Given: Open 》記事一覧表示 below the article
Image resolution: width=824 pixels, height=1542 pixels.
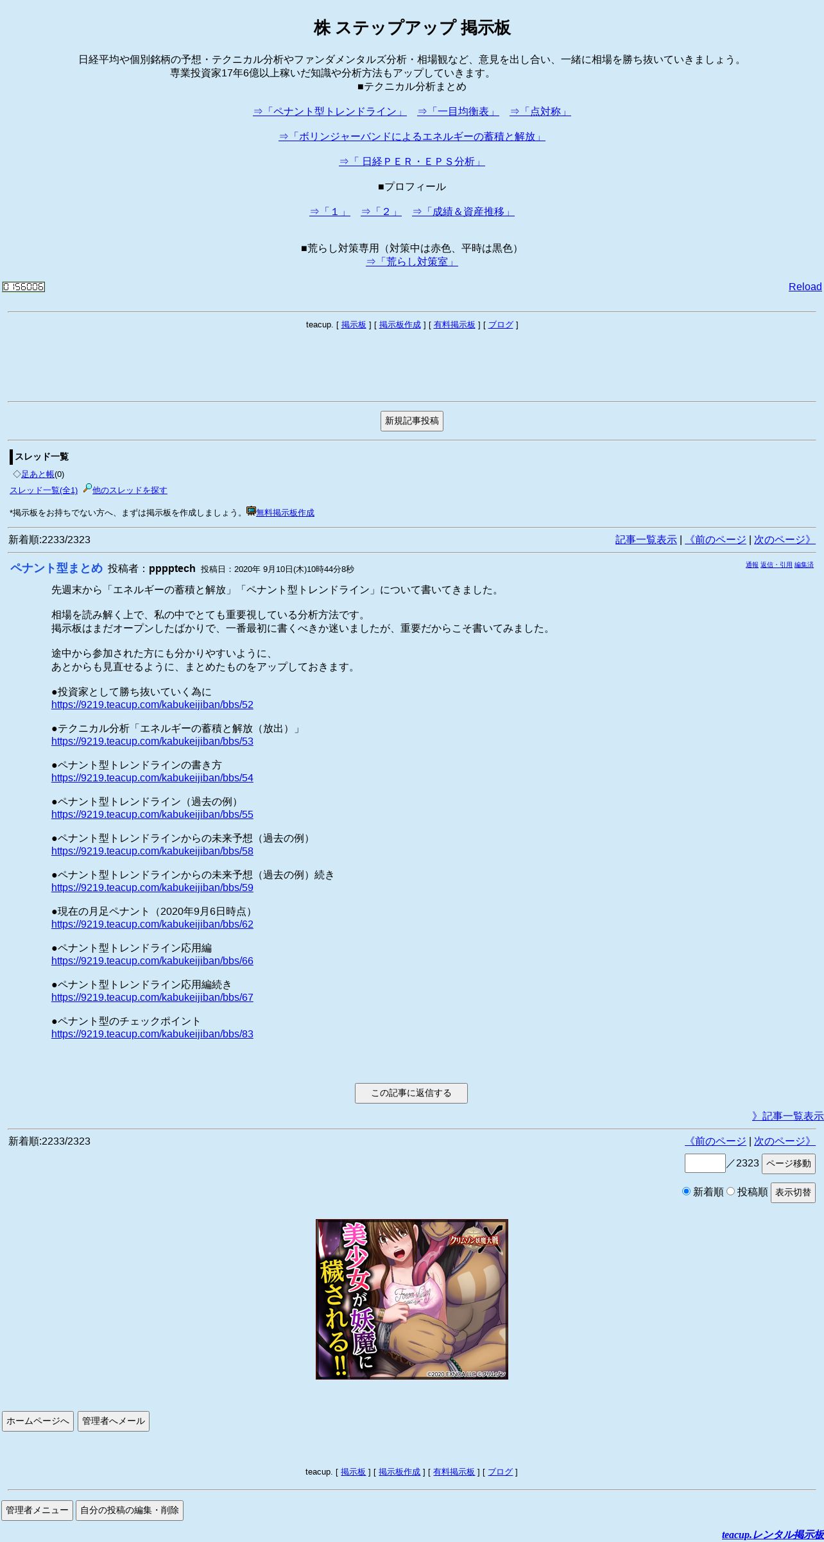Looking at the screenshot, I should coord(788,1116).
